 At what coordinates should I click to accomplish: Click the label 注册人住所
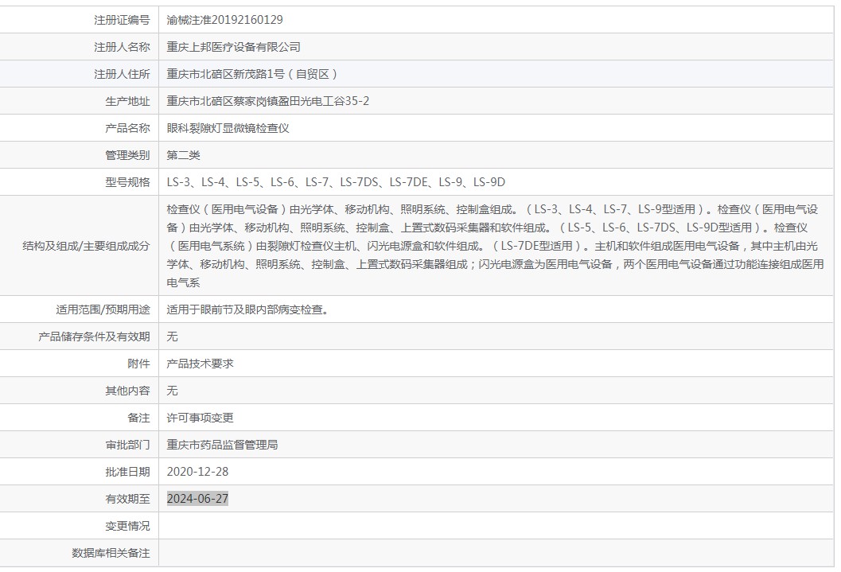[122, 74]
